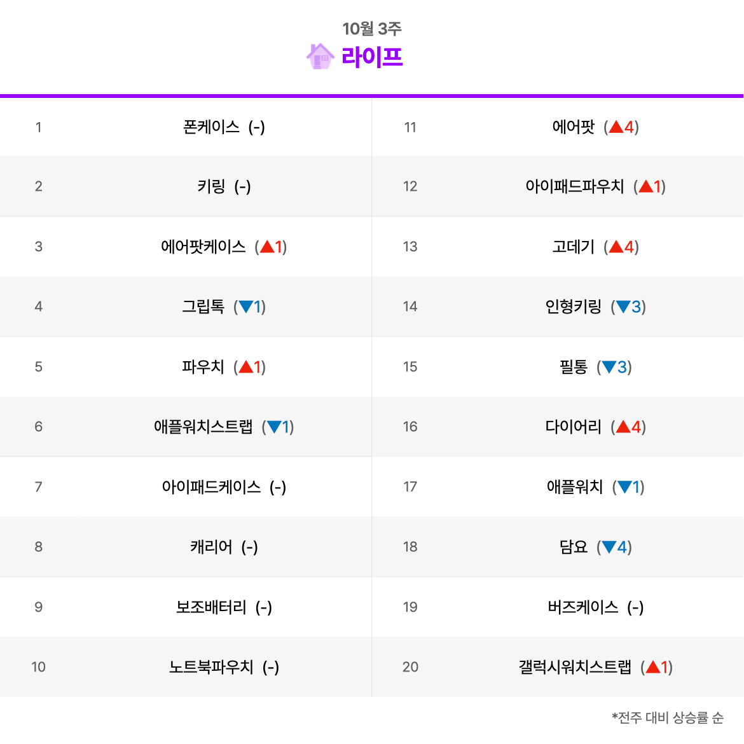
Task: Click the blue down arrow next to 인형키링
Action: (x=623, y=307)
